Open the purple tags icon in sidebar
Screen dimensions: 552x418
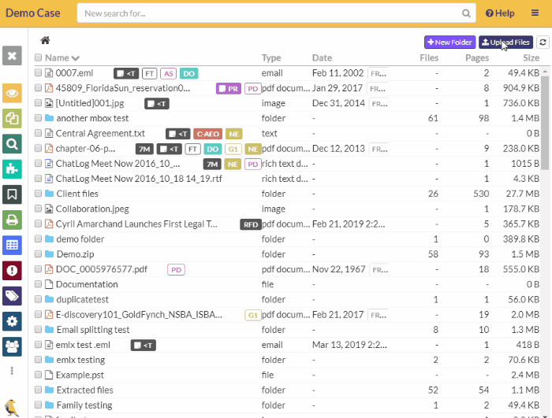(x=12, y=295)
